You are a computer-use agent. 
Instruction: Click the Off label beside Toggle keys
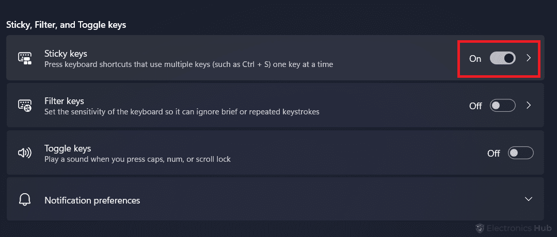[x=494, y=153]
